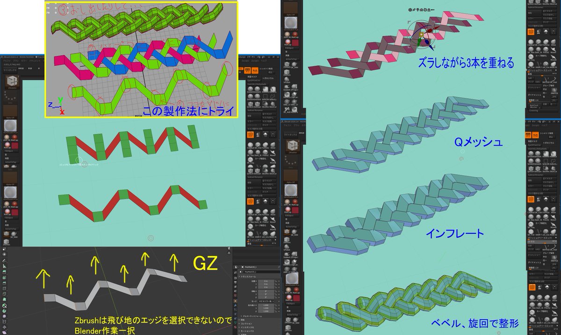Toggle M material mode in left ZBrush window
Image resolution: width=561 pixels, height=335 pixels.
(x=39, y=68)
